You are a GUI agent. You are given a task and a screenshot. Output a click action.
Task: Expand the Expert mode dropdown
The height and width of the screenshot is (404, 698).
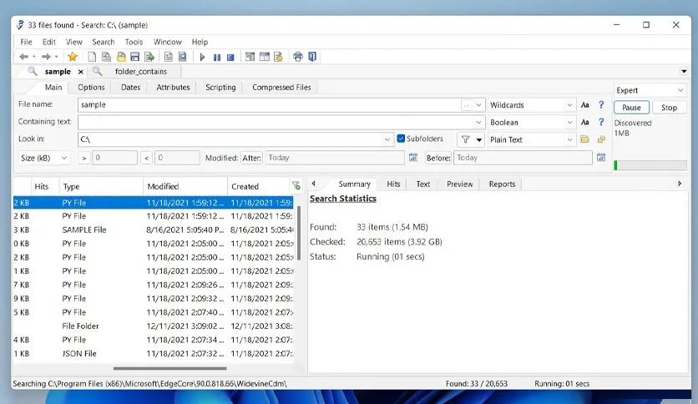tap(650, 90)
